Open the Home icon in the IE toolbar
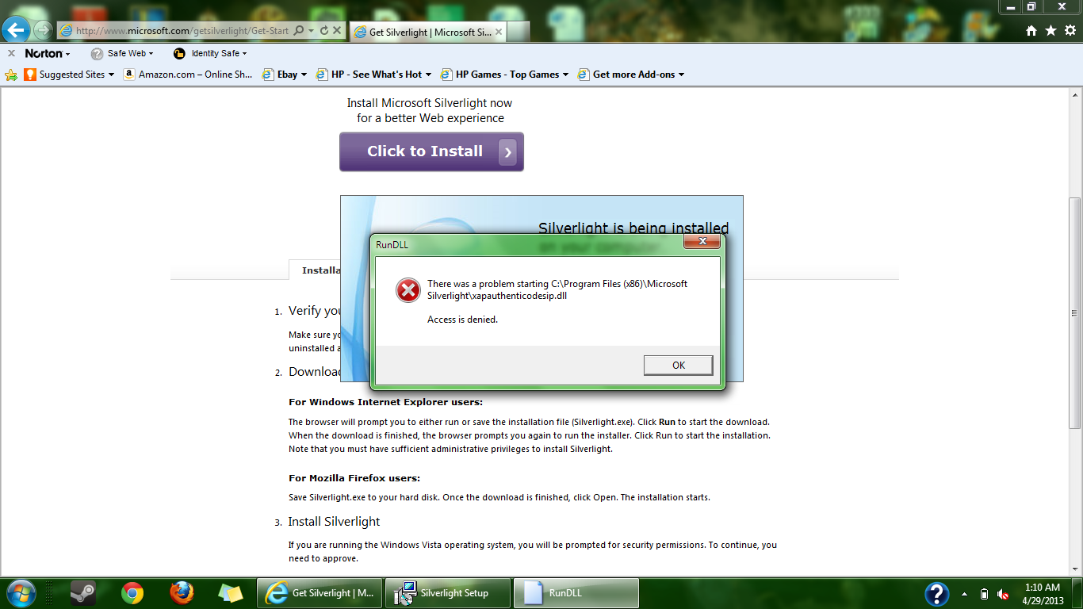 (x=1031, y=30)
